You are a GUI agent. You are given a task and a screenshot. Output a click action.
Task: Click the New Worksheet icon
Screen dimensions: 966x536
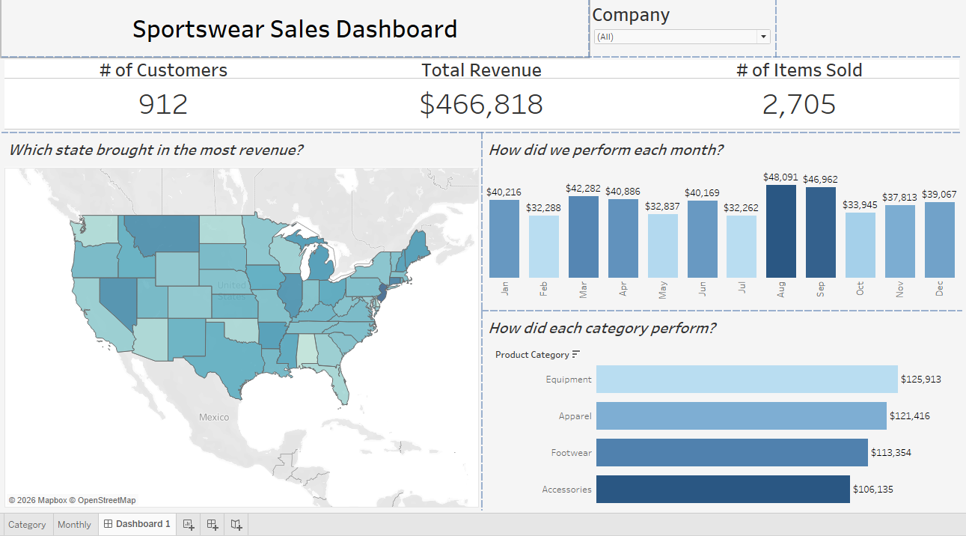pos(188,524)
